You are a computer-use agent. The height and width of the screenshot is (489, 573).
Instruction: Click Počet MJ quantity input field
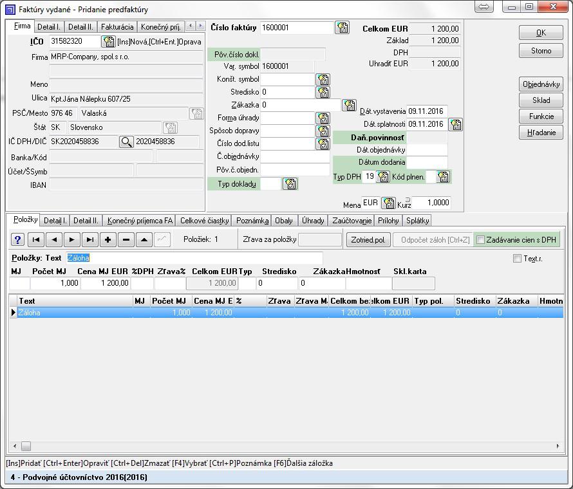(55, 283)
